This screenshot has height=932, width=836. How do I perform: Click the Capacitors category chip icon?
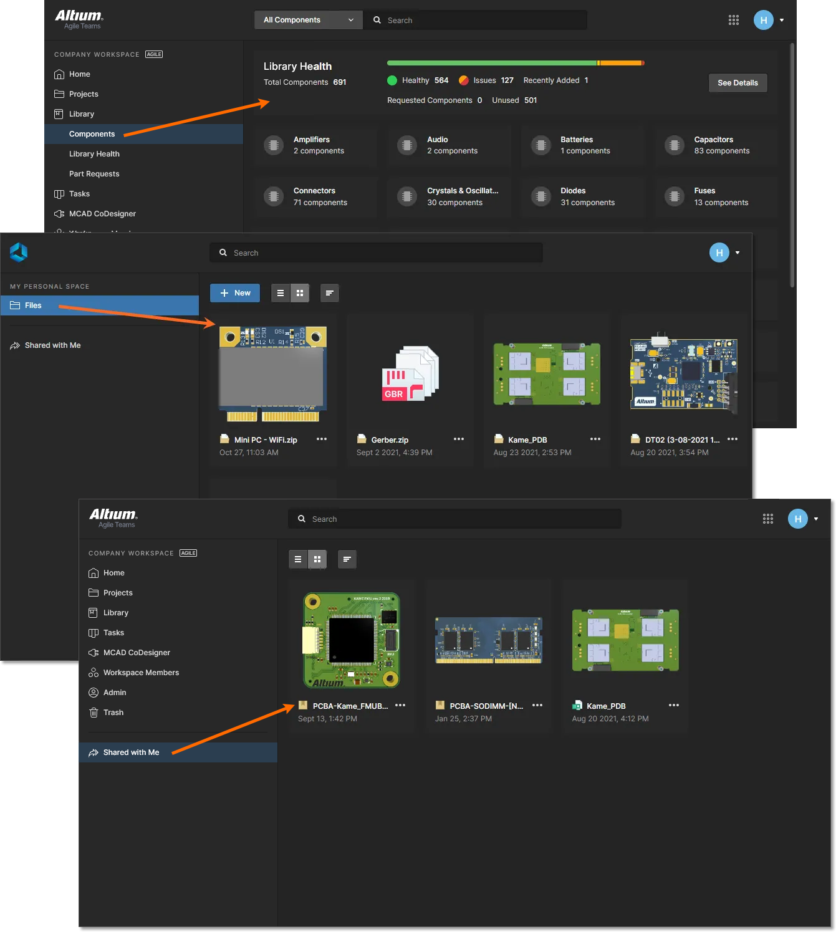point(674,145)
